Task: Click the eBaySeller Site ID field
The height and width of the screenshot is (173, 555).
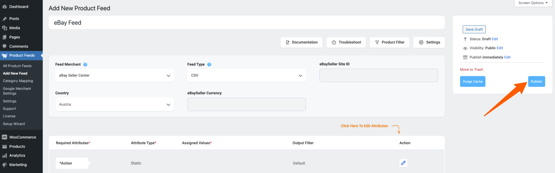Action: click(379, 75)
